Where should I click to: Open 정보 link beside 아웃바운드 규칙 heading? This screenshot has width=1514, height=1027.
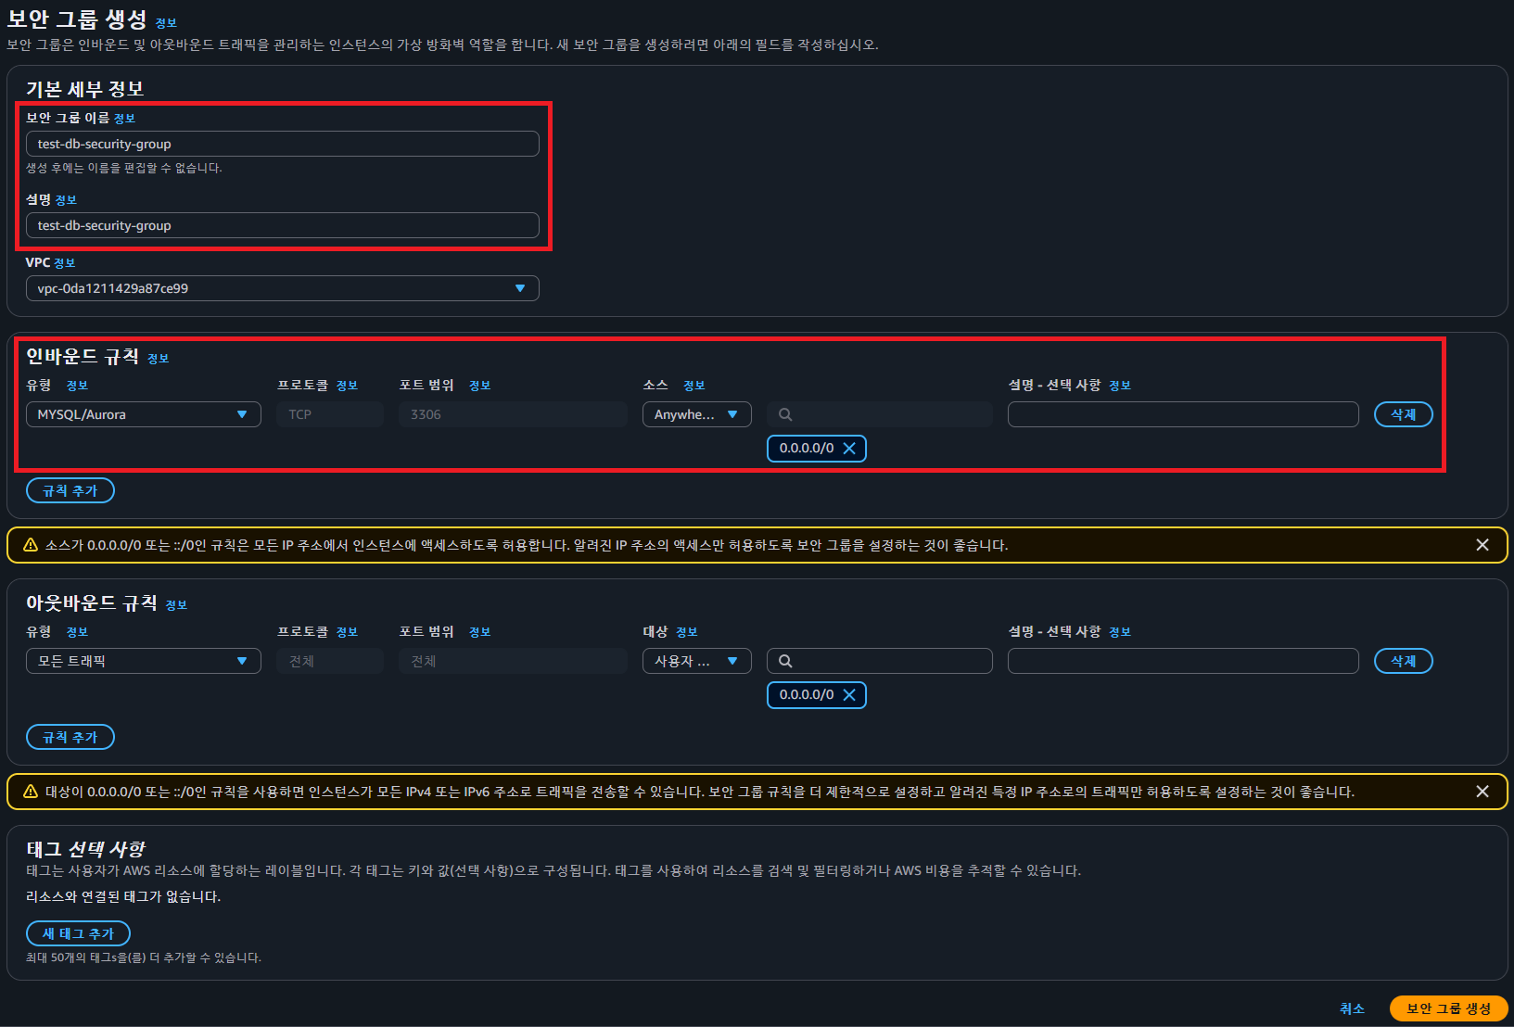(176, 605)
